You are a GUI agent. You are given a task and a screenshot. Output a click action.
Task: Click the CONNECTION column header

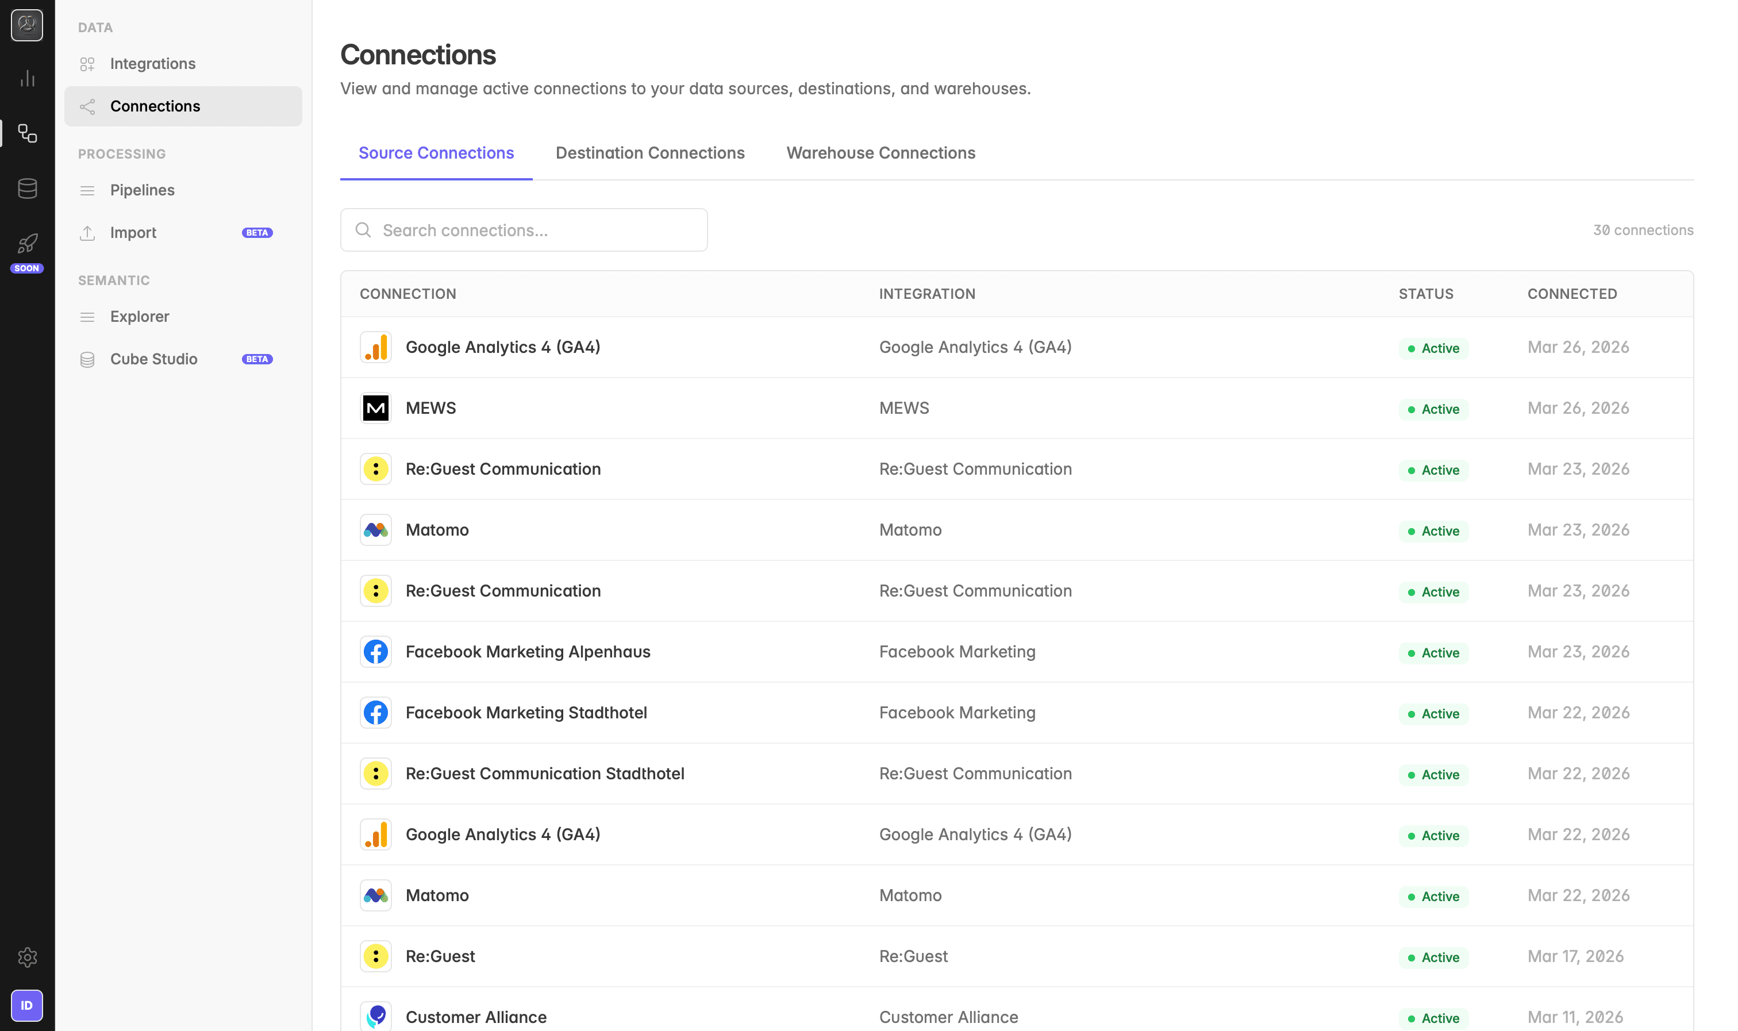pyautogui.click(x=407, y=294)
